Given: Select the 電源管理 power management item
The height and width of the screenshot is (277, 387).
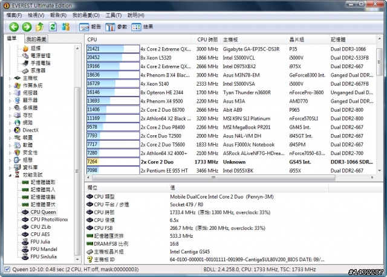Looking at the screenshot, I should (x=41, y=56).
